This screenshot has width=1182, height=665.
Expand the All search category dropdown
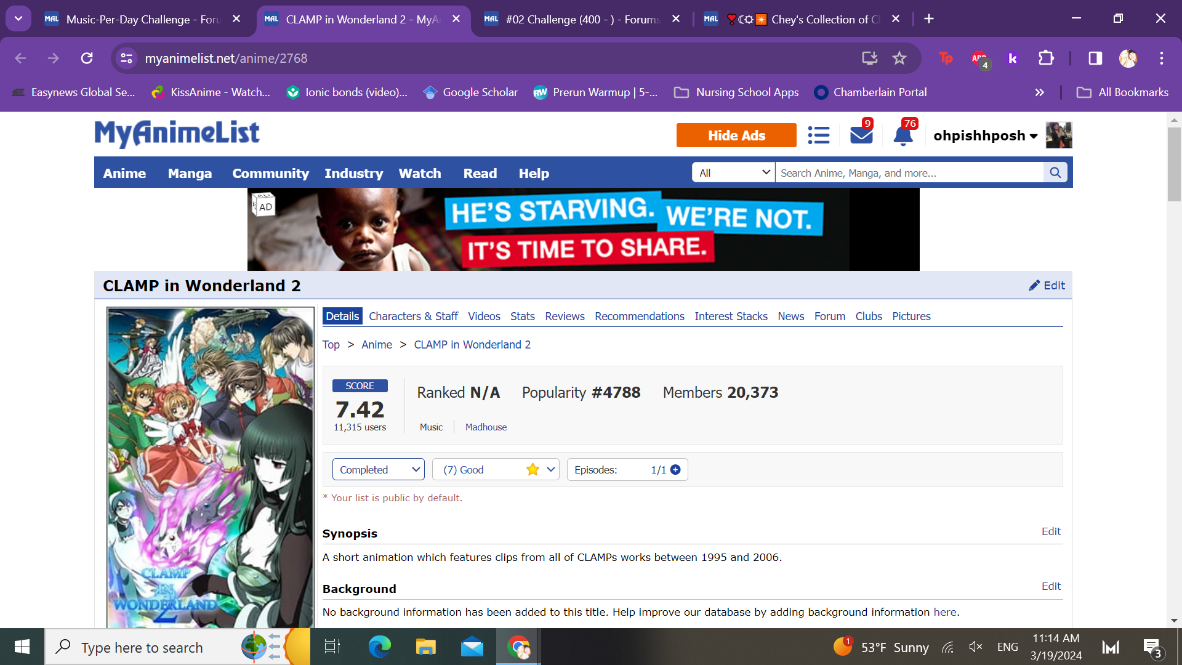point(734,173)
